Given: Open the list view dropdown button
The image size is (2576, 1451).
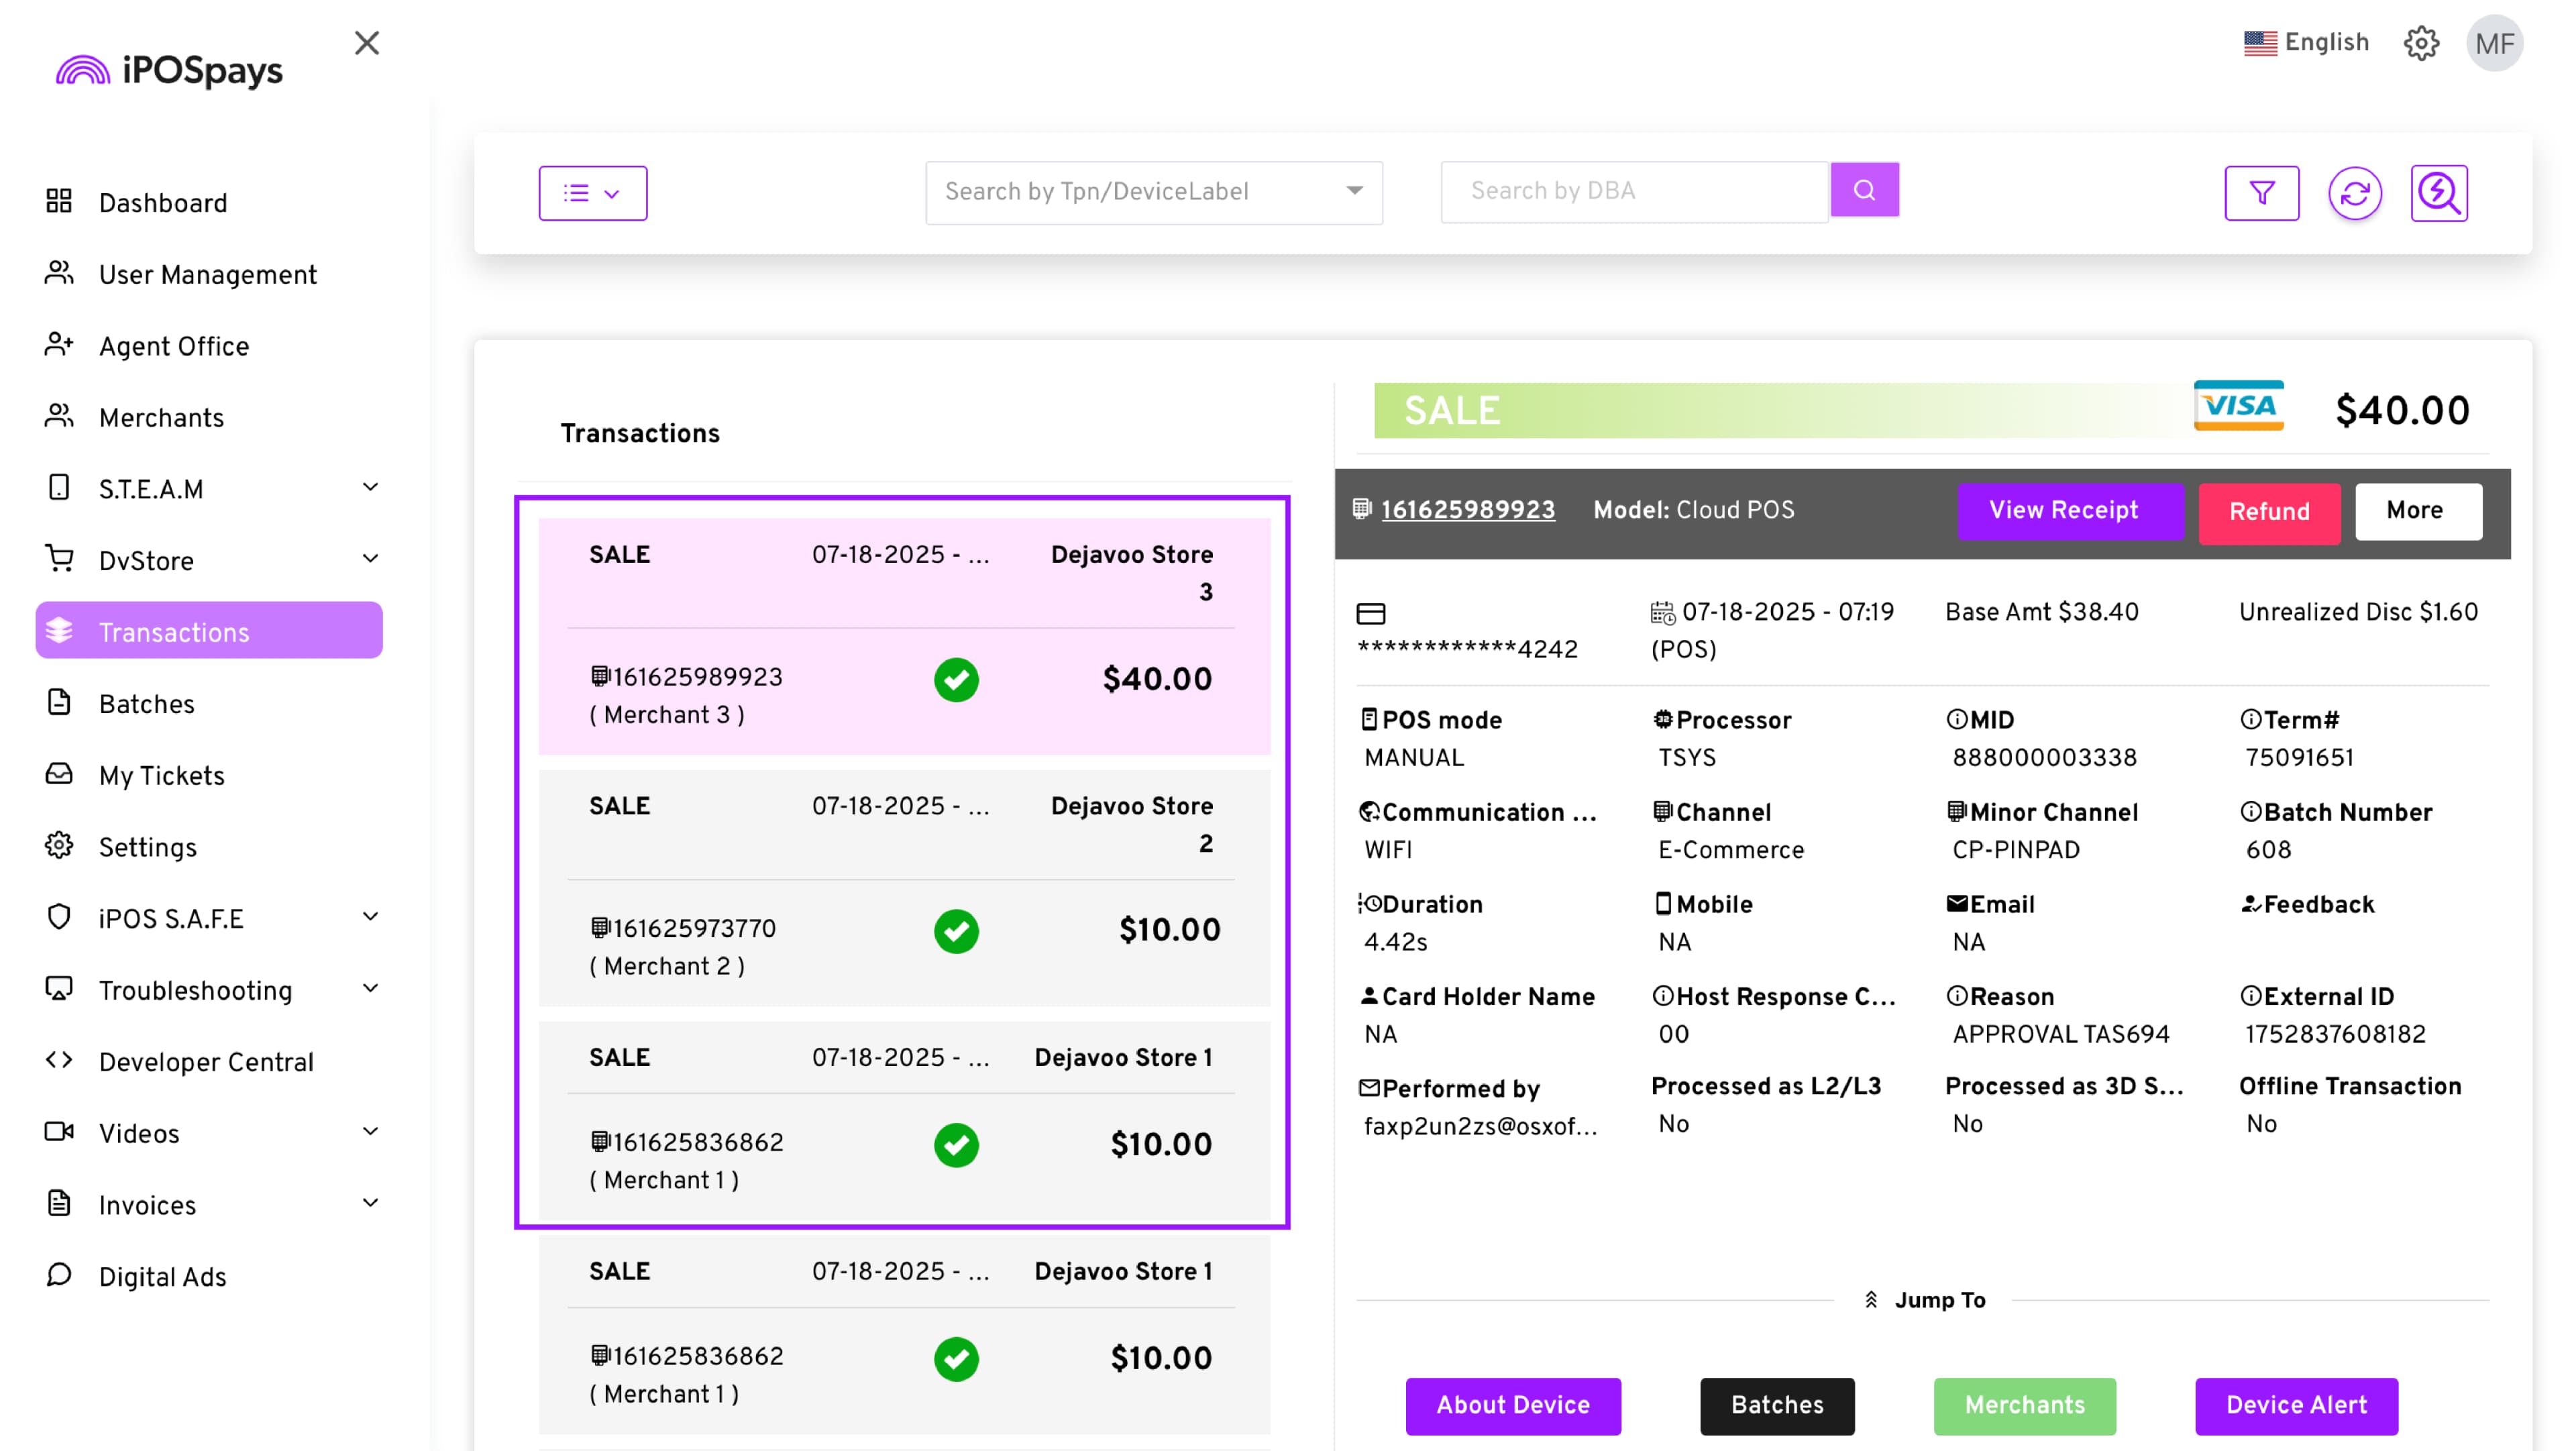Looking at the screenshot, I should coord(592,193).
